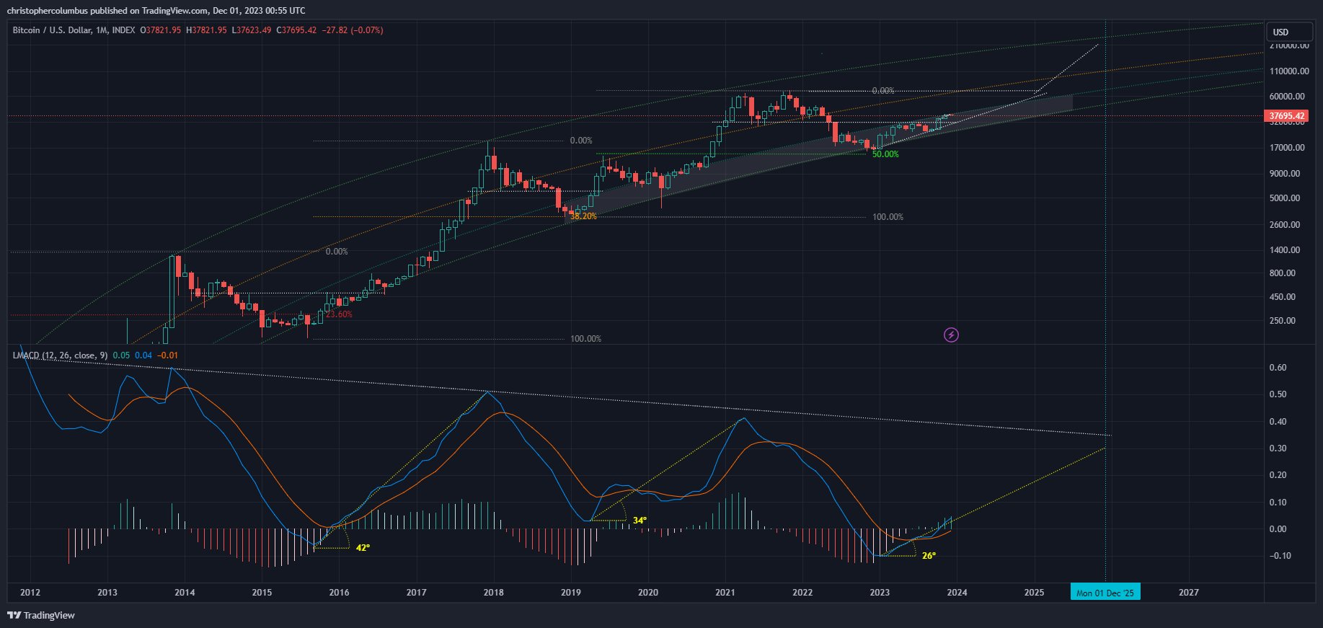Click 2020 on the time axis
Viewport: 1323px width, 628px height.
click(x=647, y=593)
